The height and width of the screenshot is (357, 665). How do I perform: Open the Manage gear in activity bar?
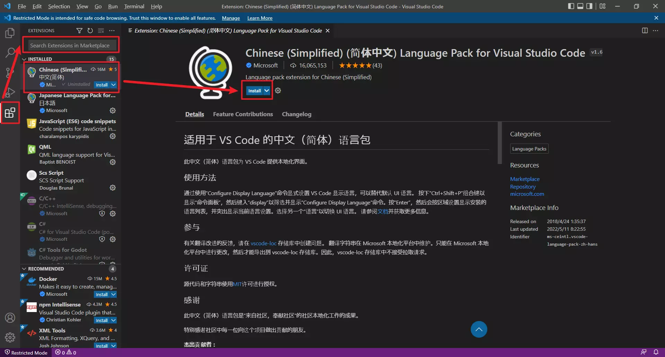[10, 337]
